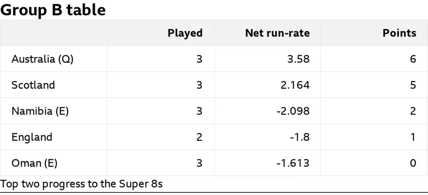The height and width of the screenshot is (195, 428).
Task: Click the Points column header
Action: (x=399, y=33)
